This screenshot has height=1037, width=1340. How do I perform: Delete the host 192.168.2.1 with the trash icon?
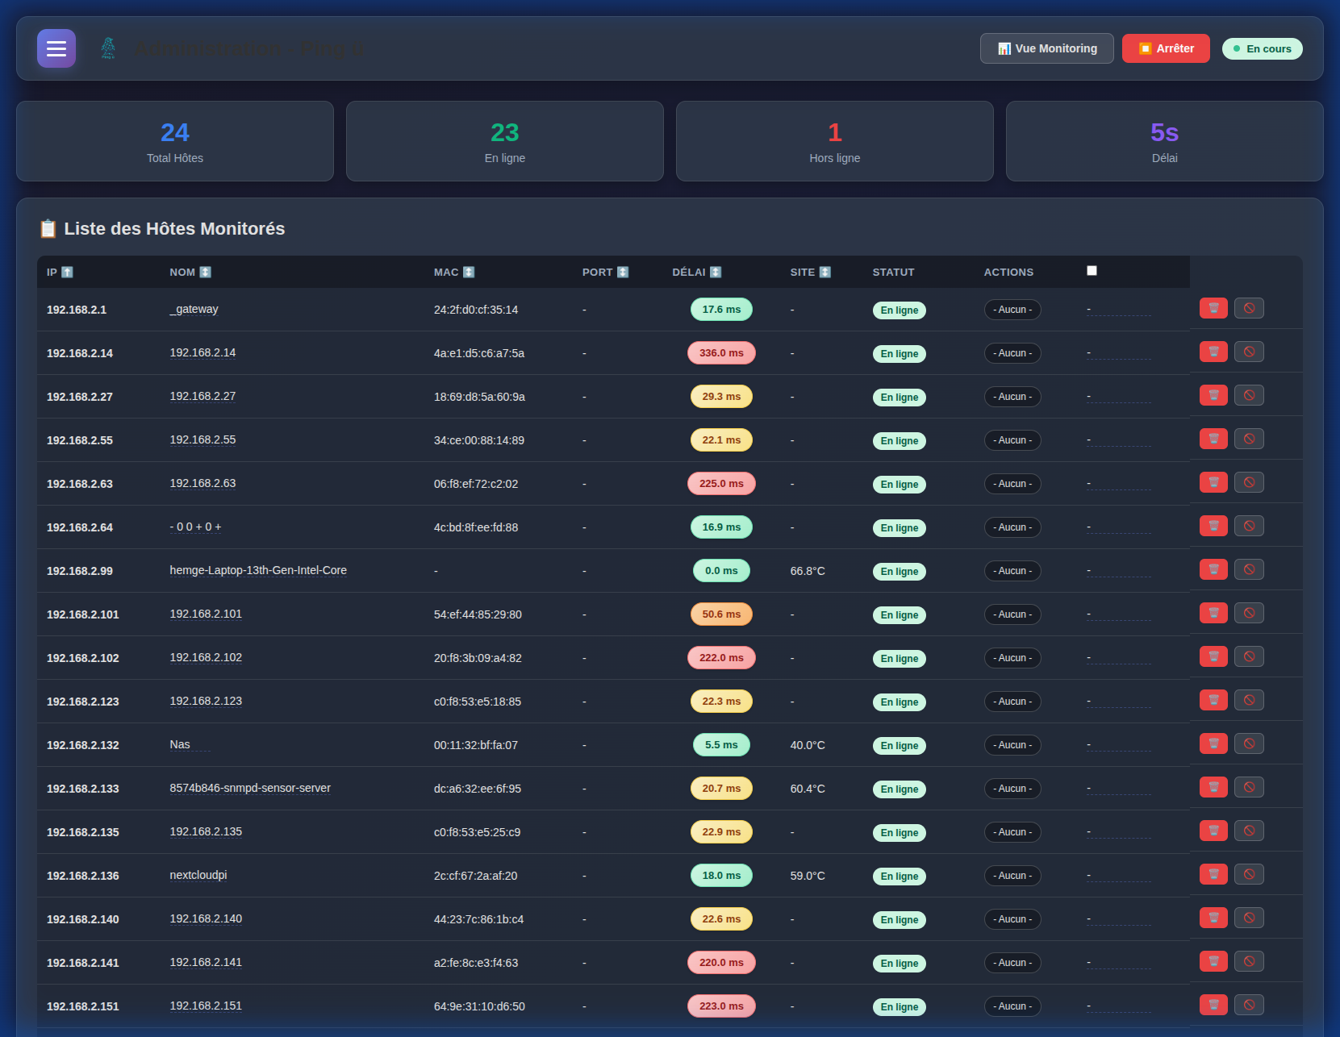(x=1213, y=307)
